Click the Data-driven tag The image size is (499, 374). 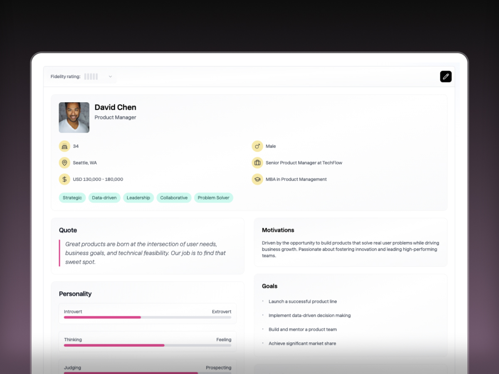pos(104,198)
